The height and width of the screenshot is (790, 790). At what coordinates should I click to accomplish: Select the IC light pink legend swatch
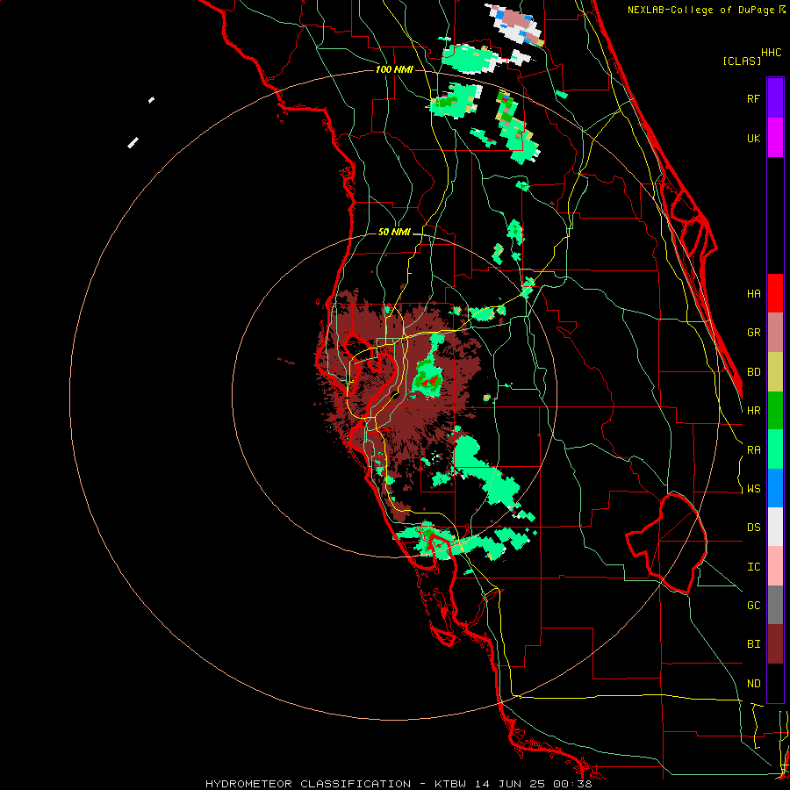click(x=775, y=566)
